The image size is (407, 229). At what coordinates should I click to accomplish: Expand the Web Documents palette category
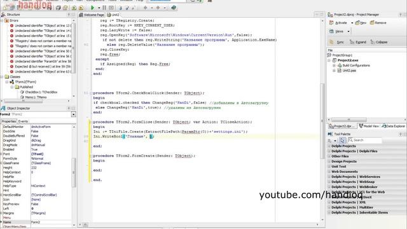(329, 172)
